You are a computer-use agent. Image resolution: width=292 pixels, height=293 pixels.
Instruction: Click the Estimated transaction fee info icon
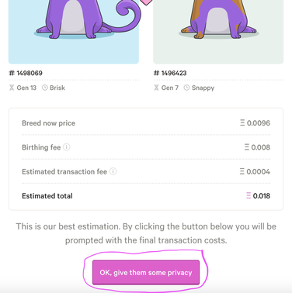[x=113, y=171]
